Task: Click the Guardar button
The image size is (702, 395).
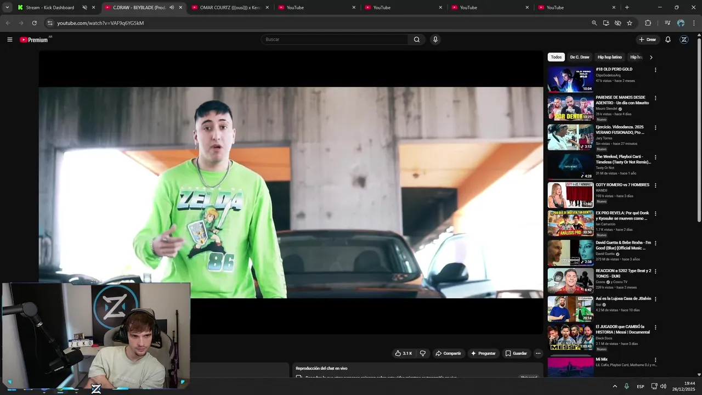Action: (x=516, y=353)
